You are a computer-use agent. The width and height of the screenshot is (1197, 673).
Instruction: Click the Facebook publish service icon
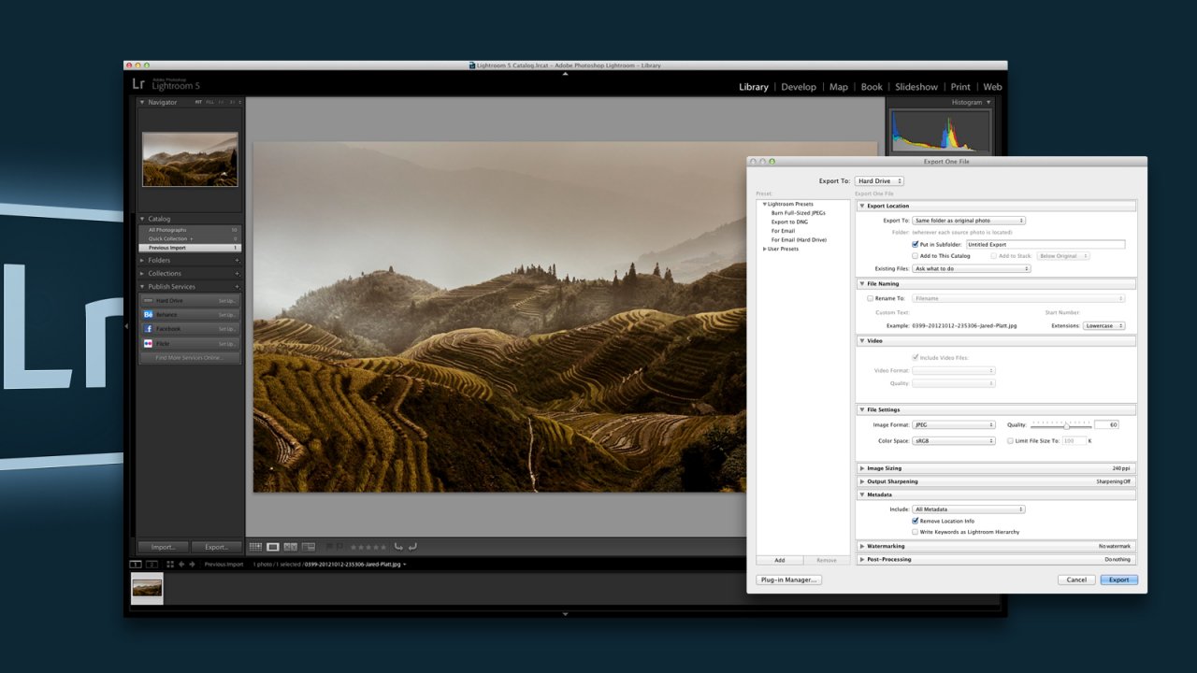point(148,329)
